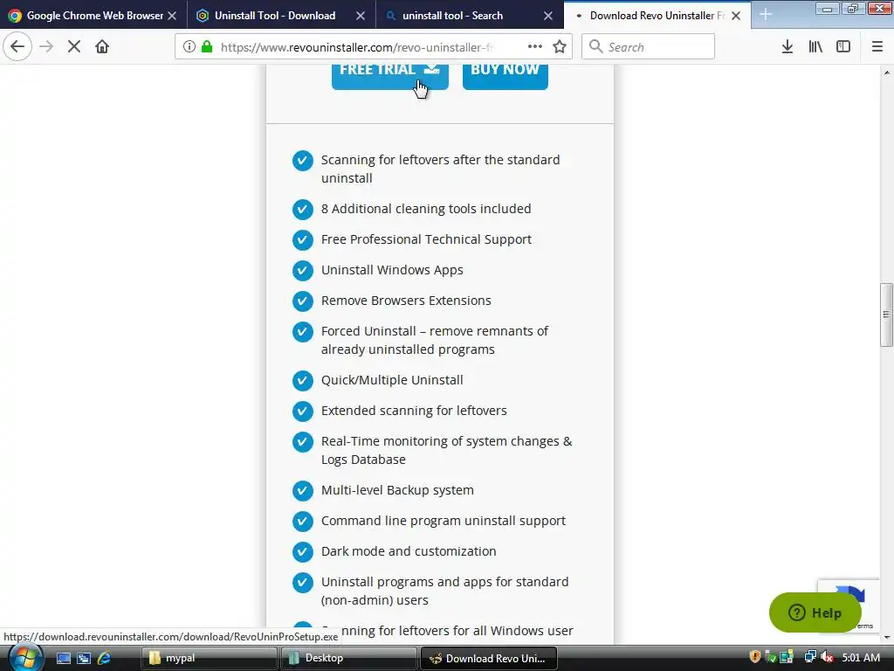
Task: Show site information icon in address bar
Action: [189, 46]
